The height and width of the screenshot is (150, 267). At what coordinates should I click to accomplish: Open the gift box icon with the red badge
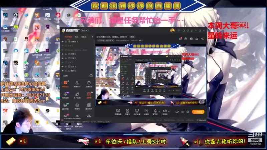[180, 39]
